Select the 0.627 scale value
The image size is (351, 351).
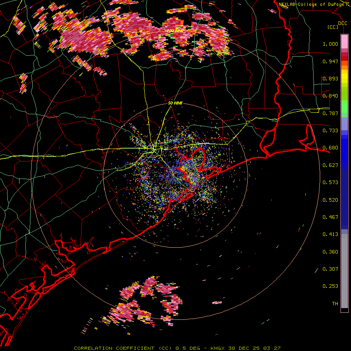tap(330, 165)
